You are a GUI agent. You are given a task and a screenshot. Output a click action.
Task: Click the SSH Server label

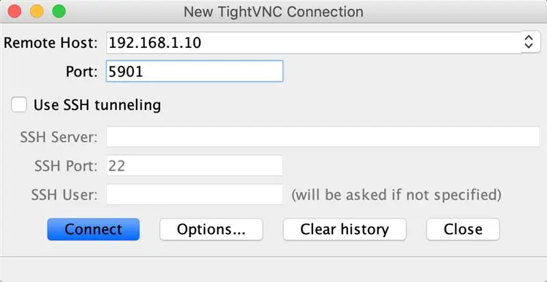tap(59, 137)
